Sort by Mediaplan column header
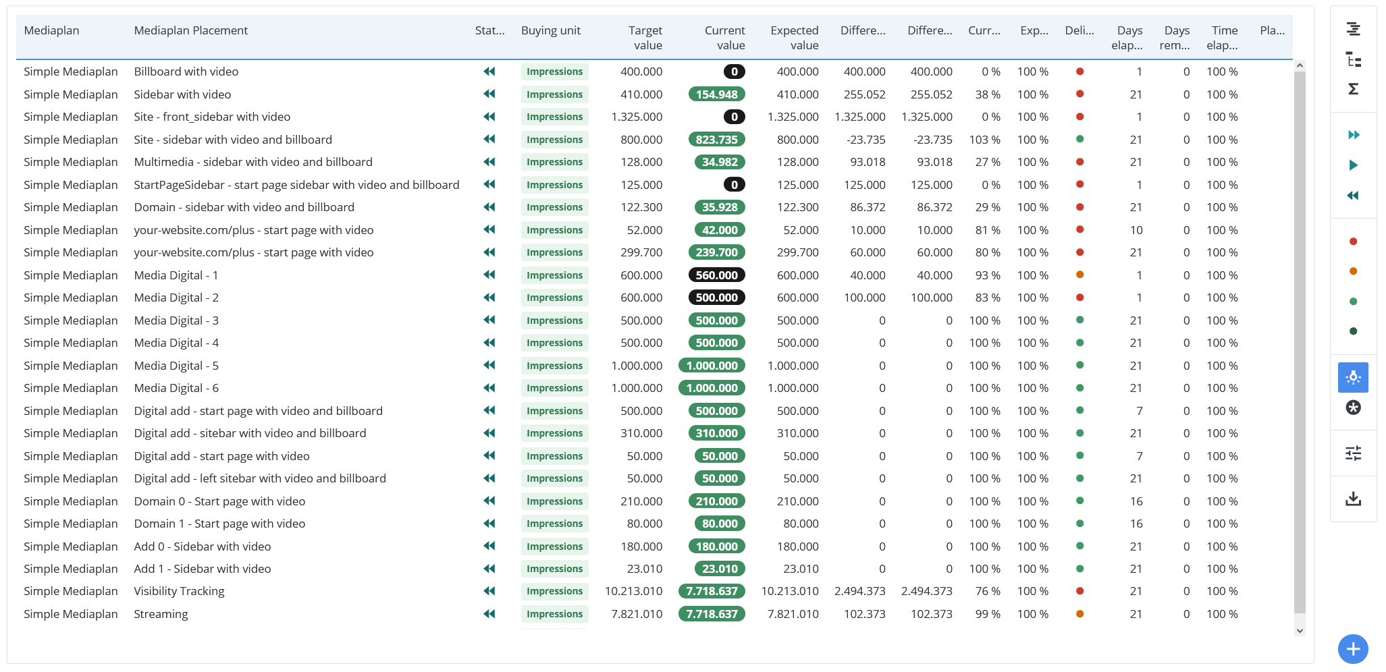This screenshot has height=672, width=1386. pyautogui.click(x=51, y=30)
